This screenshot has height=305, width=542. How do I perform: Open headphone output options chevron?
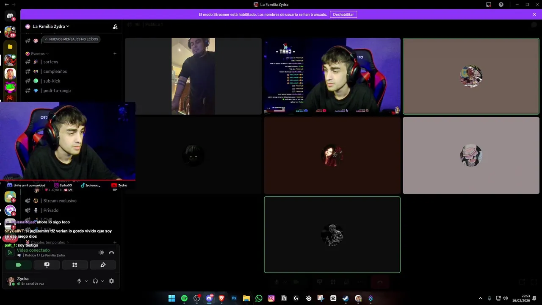pyautogui.click(x=102, y=281)
